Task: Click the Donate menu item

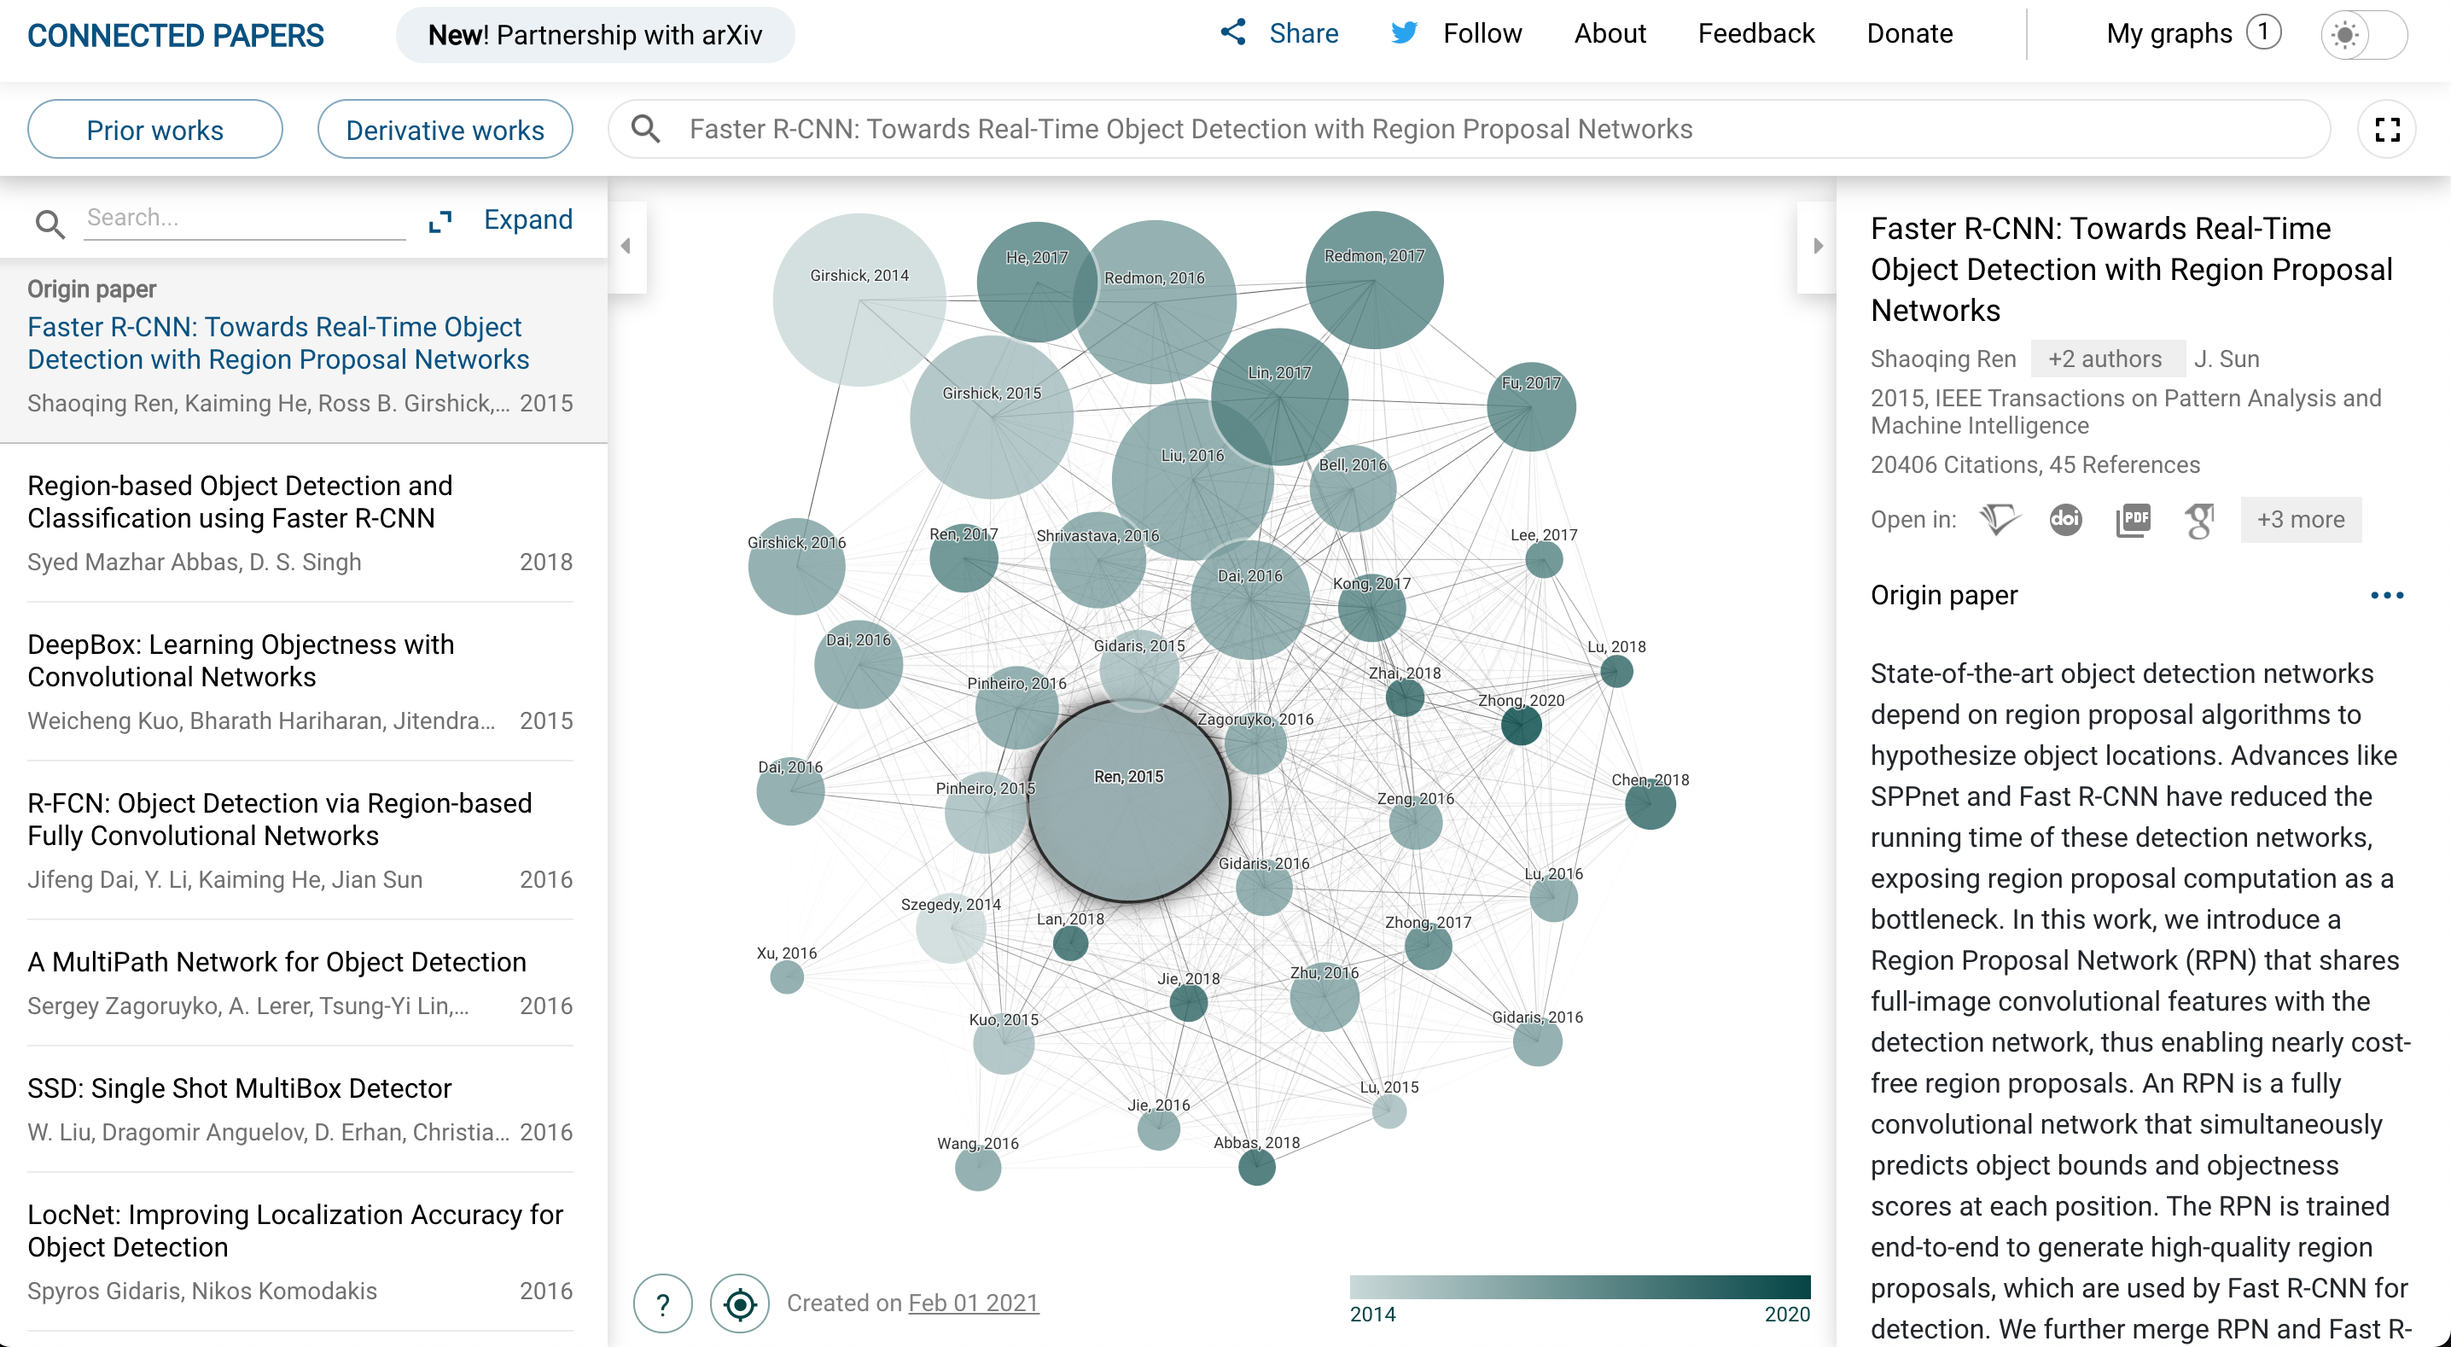Action: tap(1910, 33)
